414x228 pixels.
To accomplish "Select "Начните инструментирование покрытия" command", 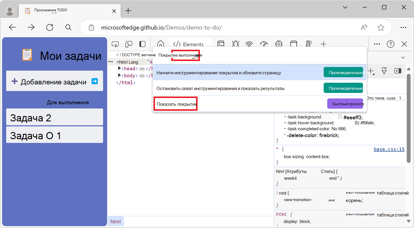I will point(260,73).
